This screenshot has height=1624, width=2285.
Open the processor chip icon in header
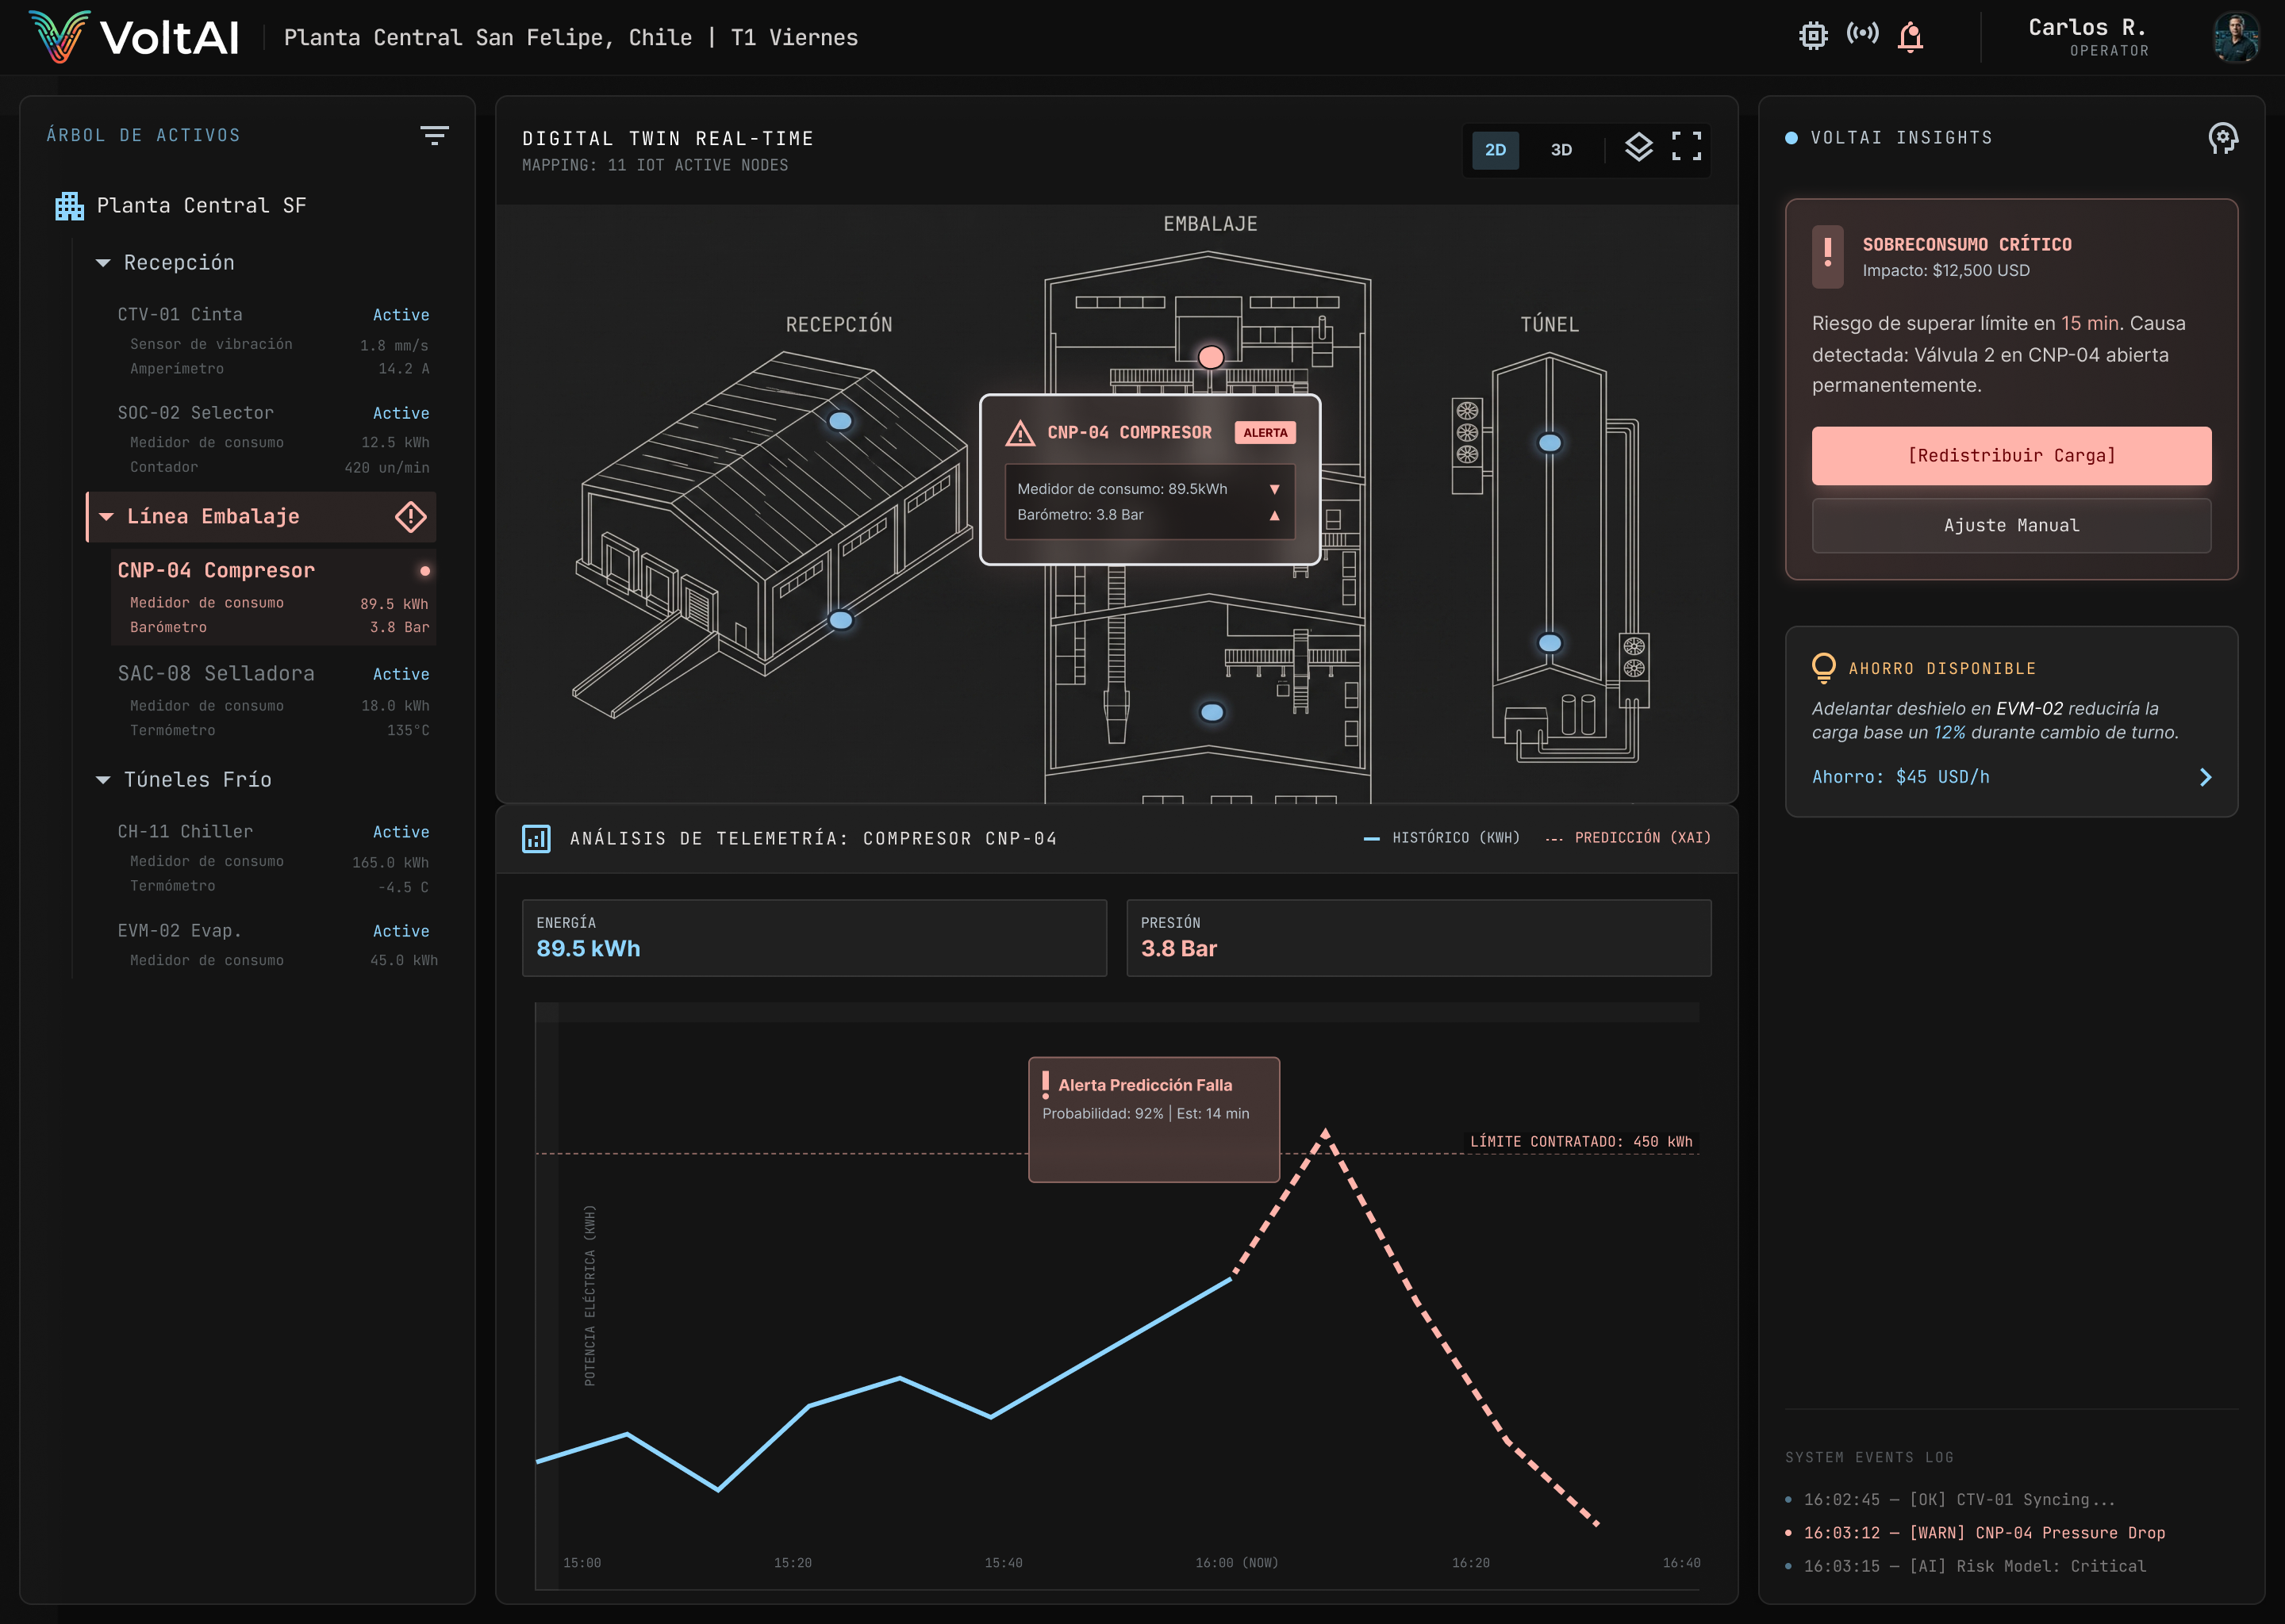pyautogui.click(x=1813, y=36)
